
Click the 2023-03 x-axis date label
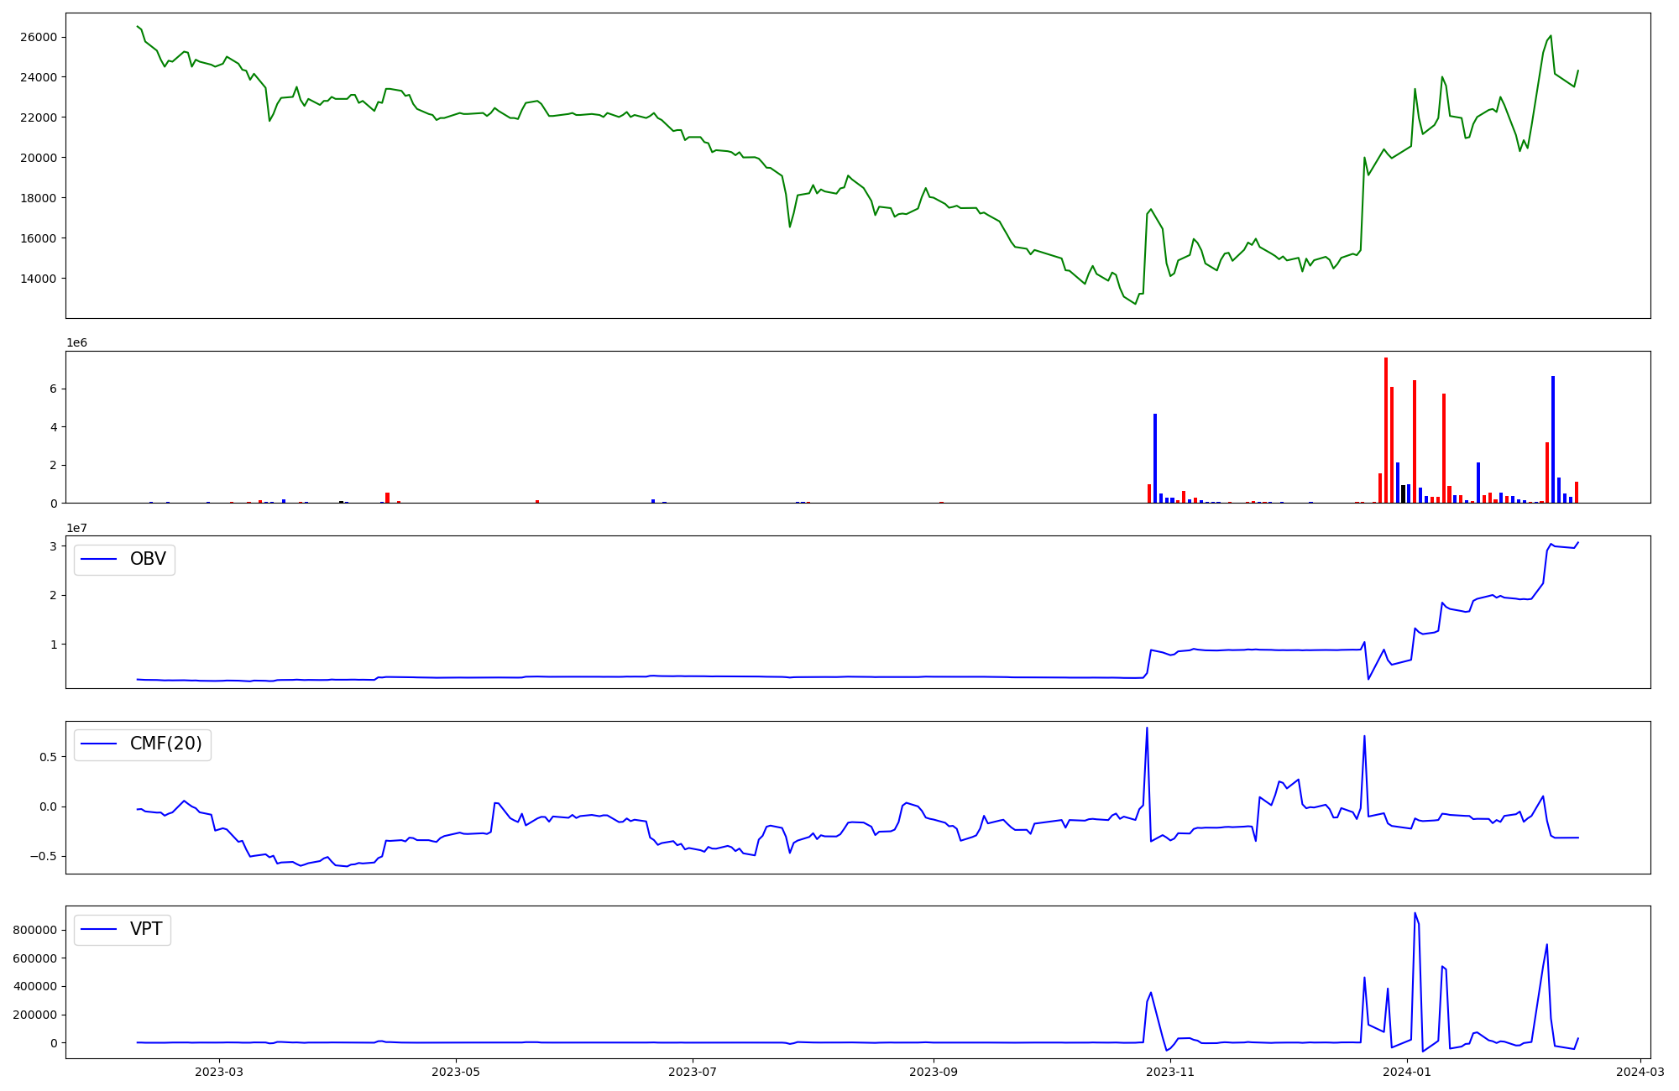click(219, 1072)
